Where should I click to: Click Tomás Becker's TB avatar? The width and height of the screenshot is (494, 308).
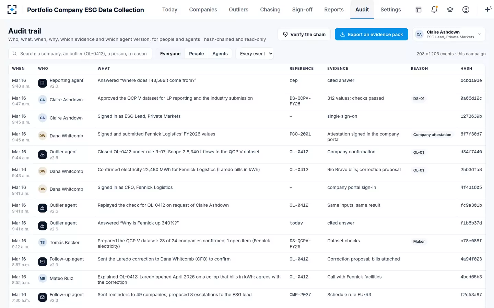(43, 243)
